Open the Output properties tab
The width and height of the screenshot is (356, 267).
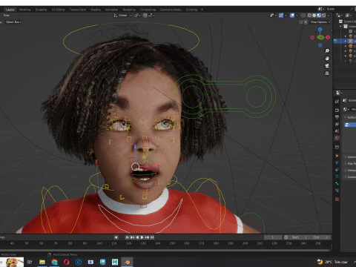pos(337,117)
